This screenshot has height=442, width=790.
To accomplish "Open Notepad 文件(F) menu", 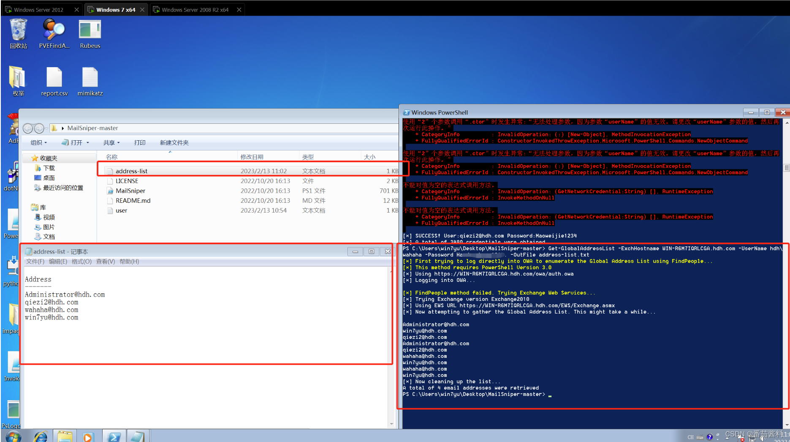I will [35, 262].
